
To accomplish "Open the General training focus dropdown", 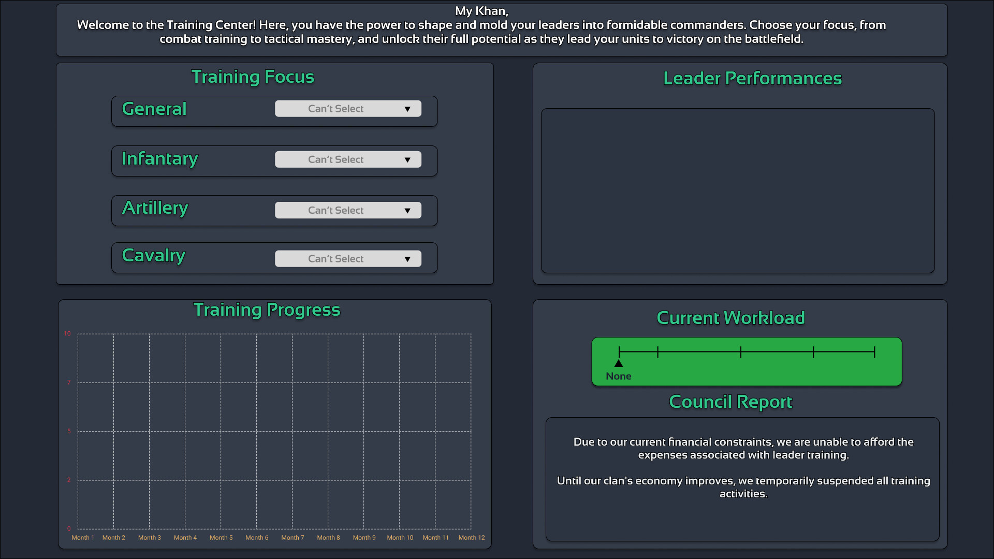I will tap(347, 109).
